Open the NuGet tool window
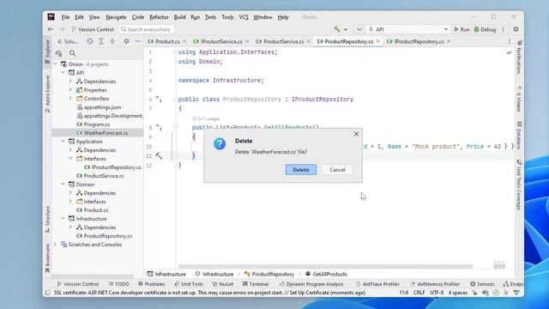 (223, 284)
